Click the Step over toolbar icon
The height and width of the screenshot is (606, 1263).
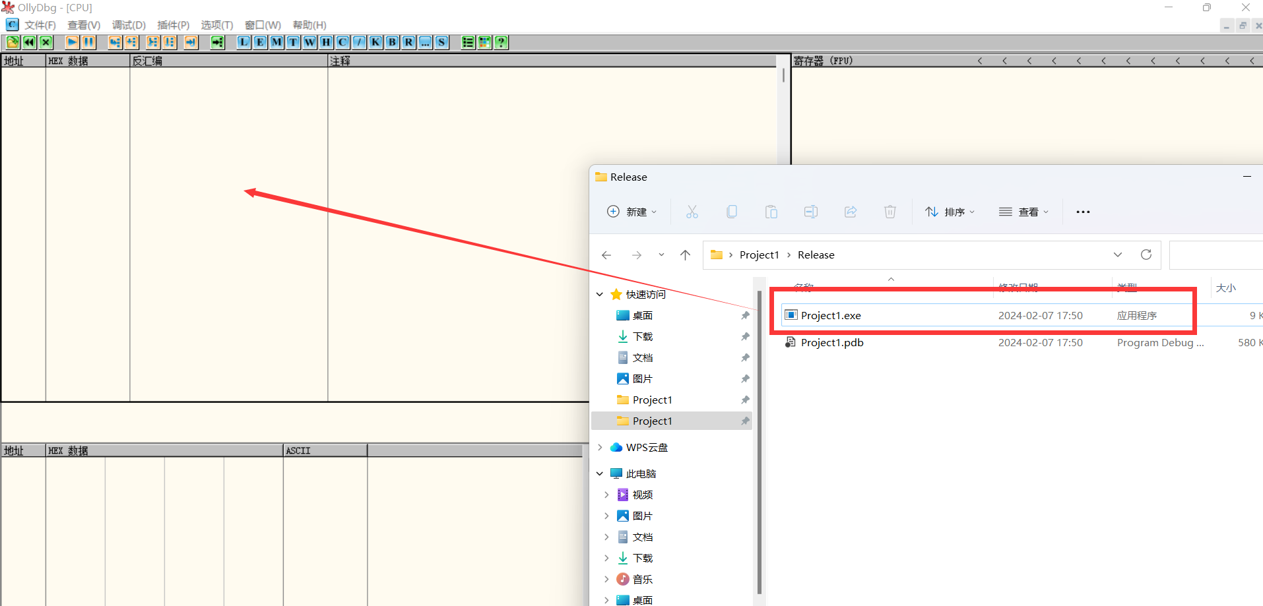(131, 42)
